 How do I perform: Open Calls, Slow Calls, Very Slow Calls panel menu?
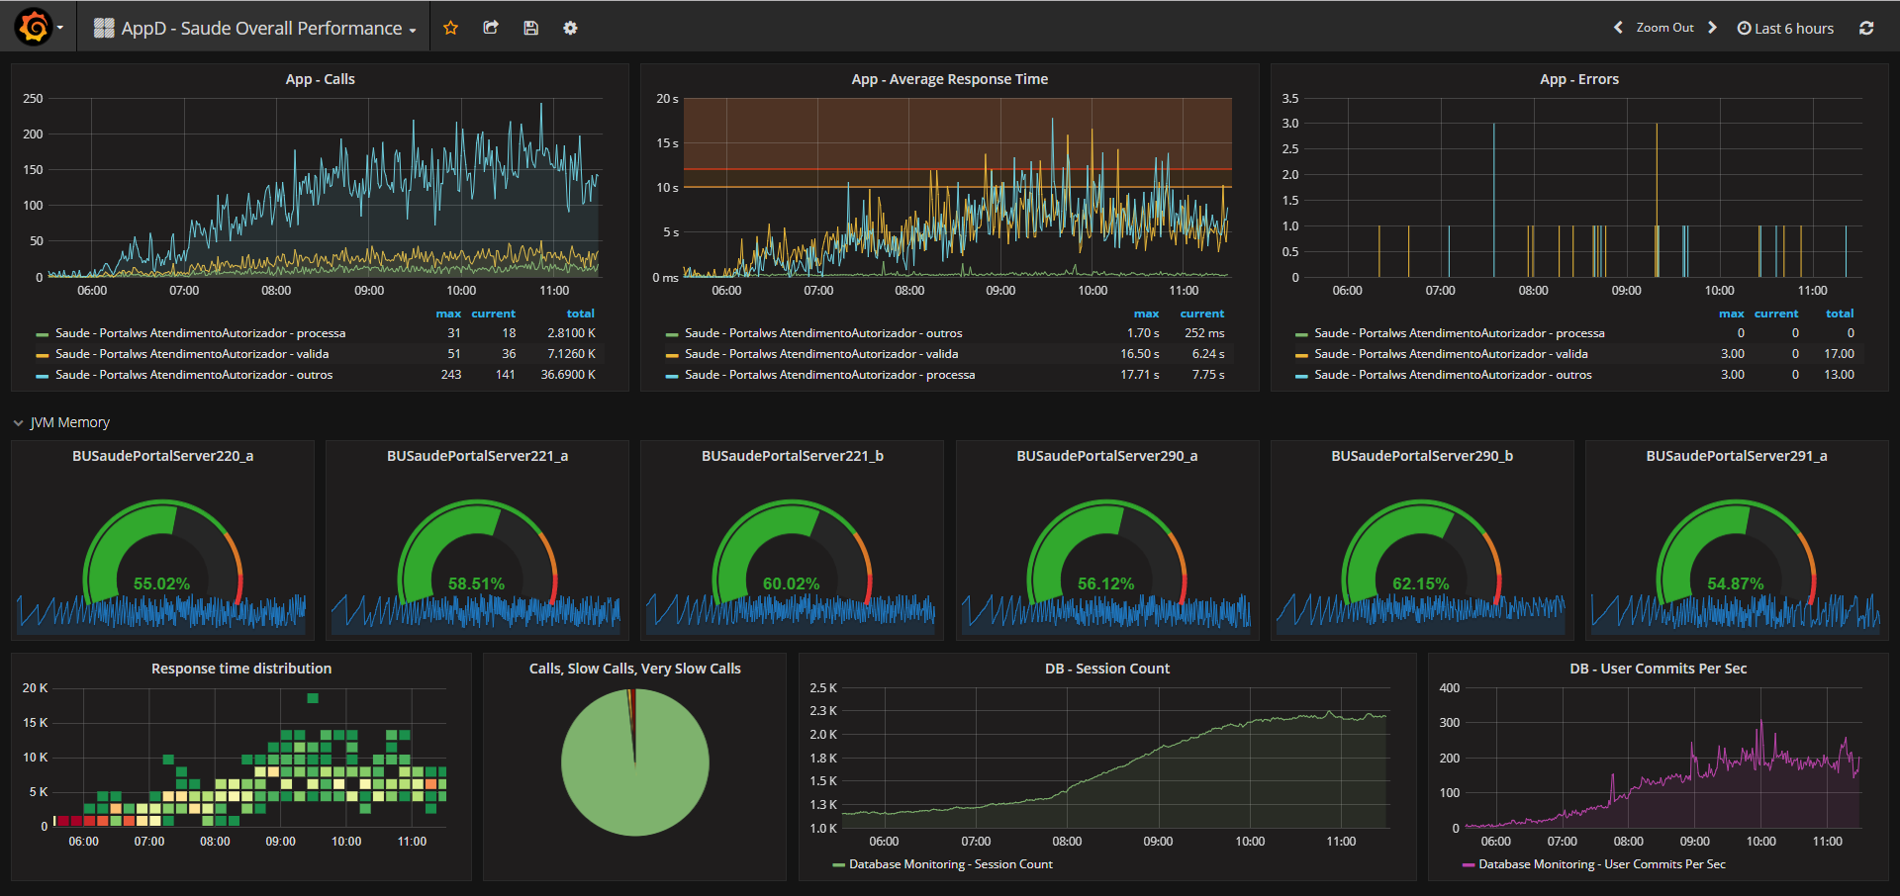click(x=635, y=669)
